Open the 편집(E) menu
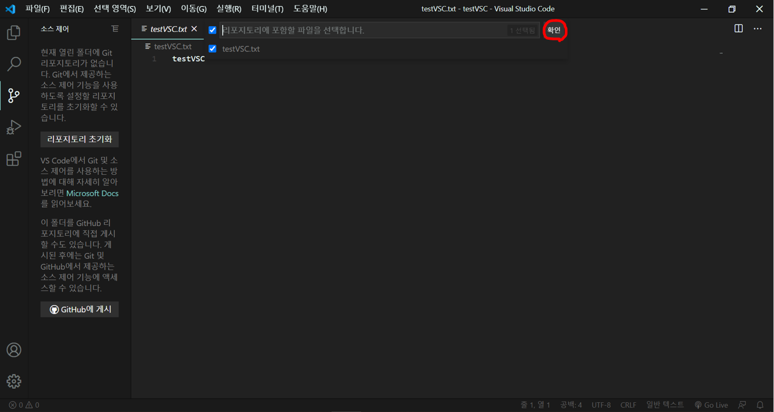Viewport: 774px width, 412px height. pyautogui.click(x=71, y=9)
